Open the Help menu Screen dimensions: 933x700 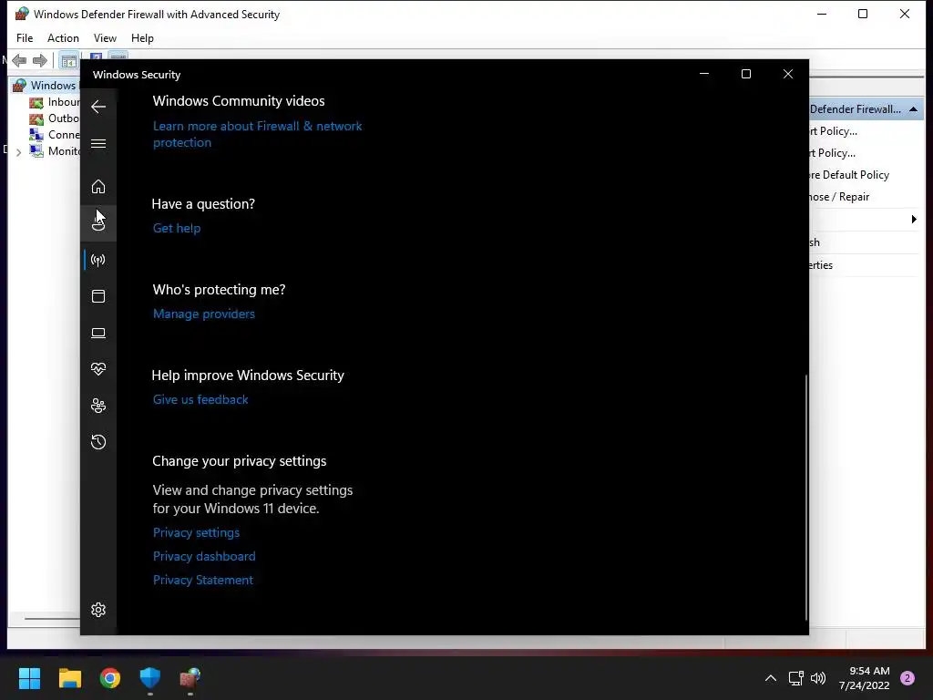[142, 38]
